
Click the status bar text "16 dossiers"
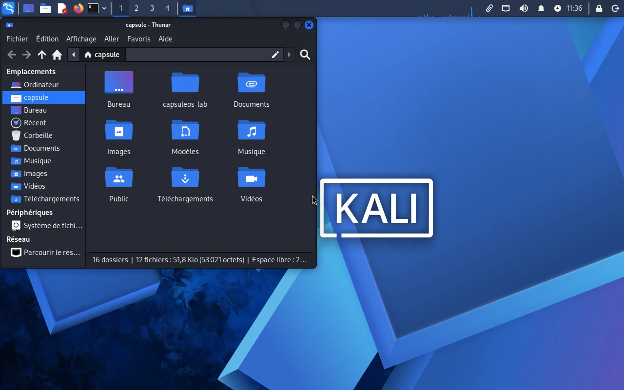pos(110,260)
